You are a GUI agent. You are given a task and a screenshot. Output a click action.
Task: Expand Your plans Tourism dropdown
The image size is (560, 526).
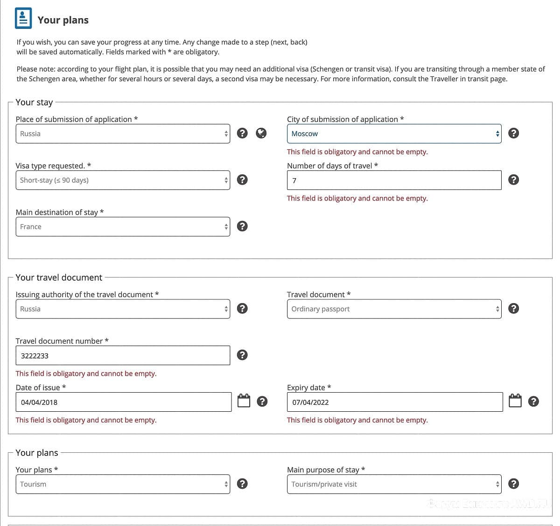[123, 484]
